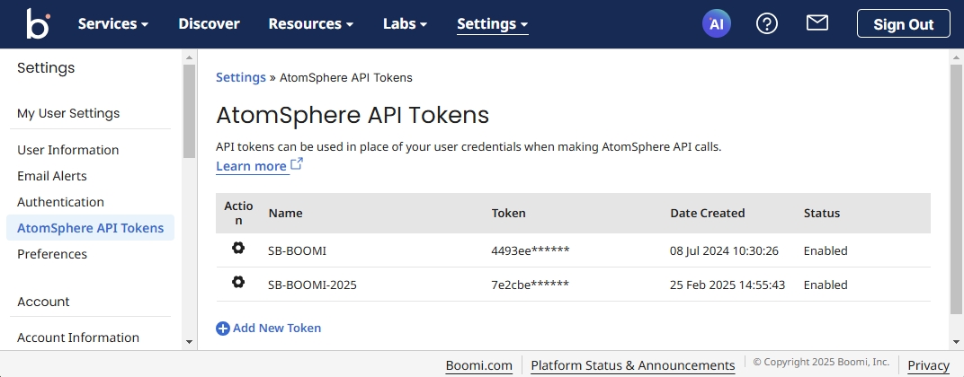Click main page scrollbar up arrow
Image resolution: width=964 pixels, height=377 pixels.
(x=956, y=57)
